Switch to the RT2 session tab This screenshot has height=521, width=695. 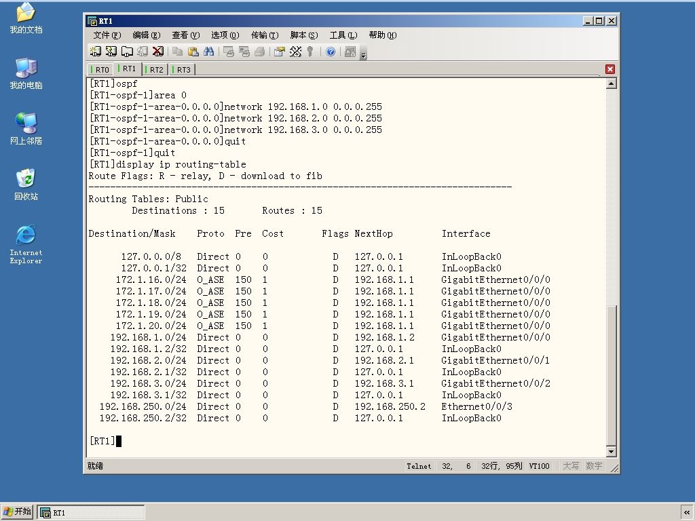pos(155,70)
